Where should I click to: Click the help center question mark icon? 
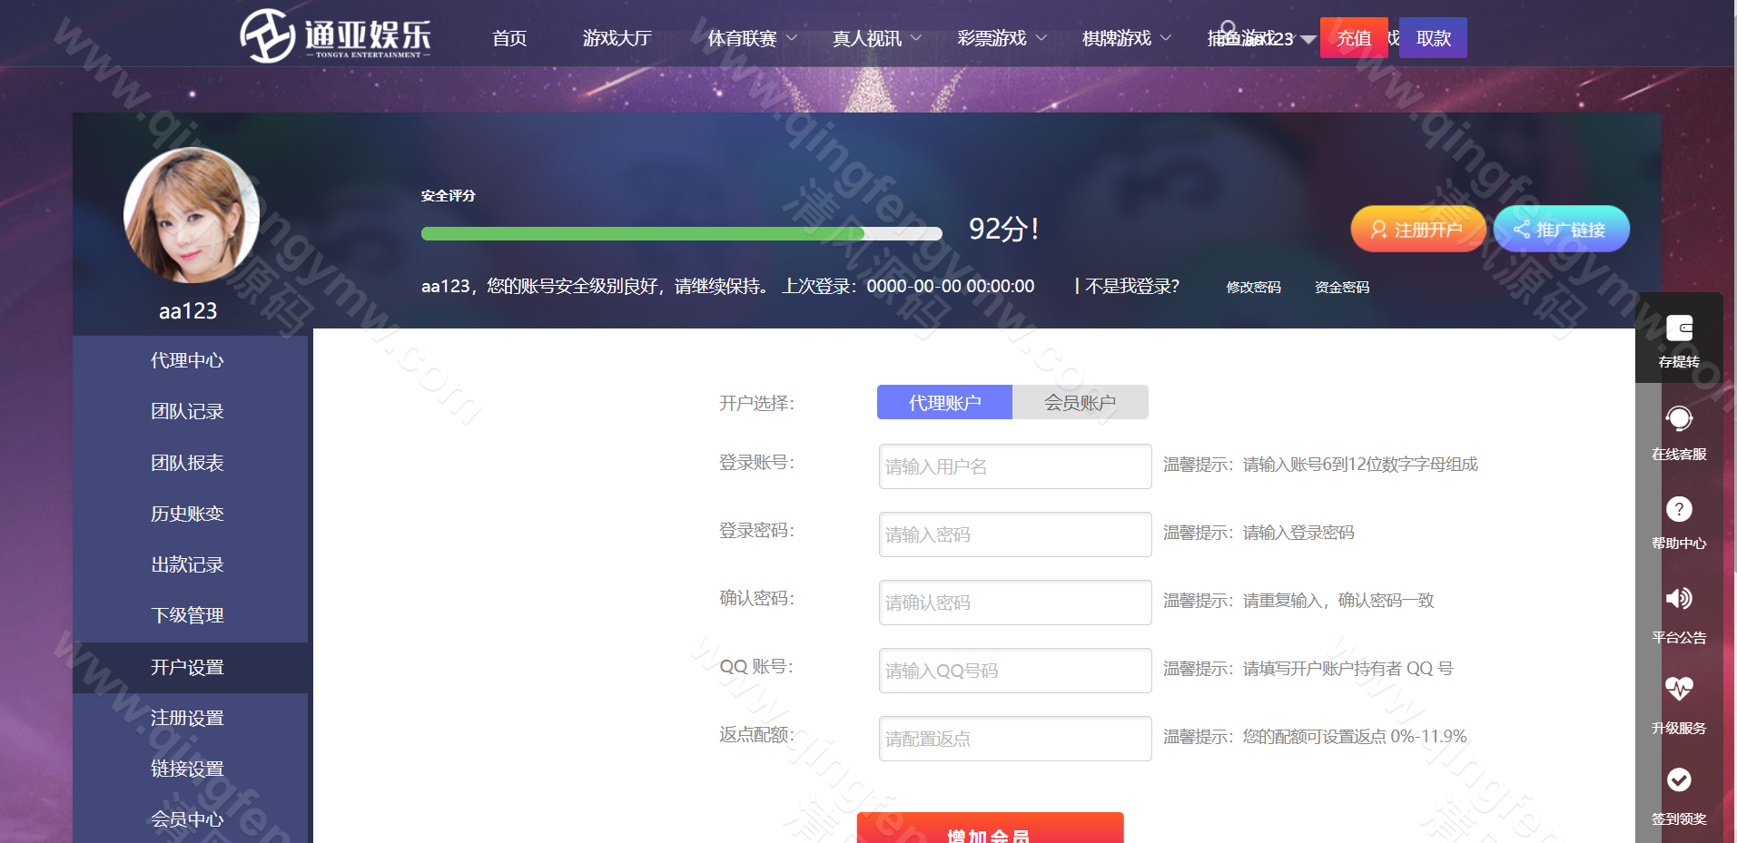[1679, 509]
